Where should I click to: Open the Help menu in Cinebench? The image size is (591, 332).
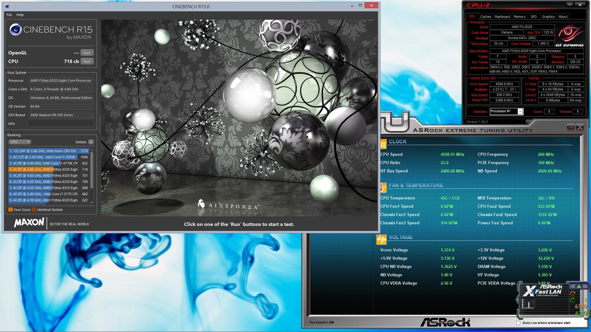20,15
